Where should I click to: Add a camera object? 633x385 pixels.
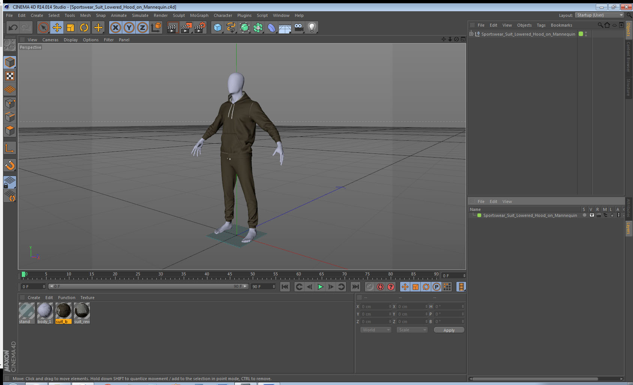click(298, 27)
